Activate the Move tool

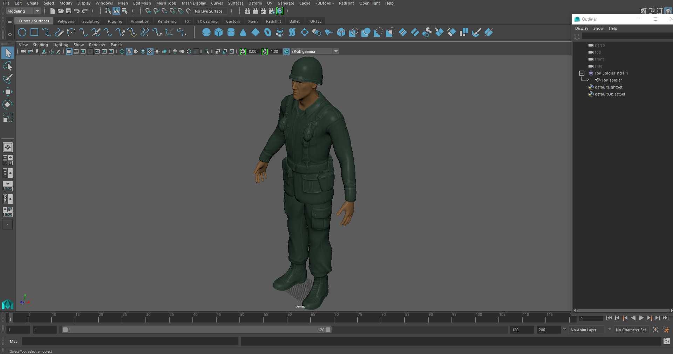(8, 92)
